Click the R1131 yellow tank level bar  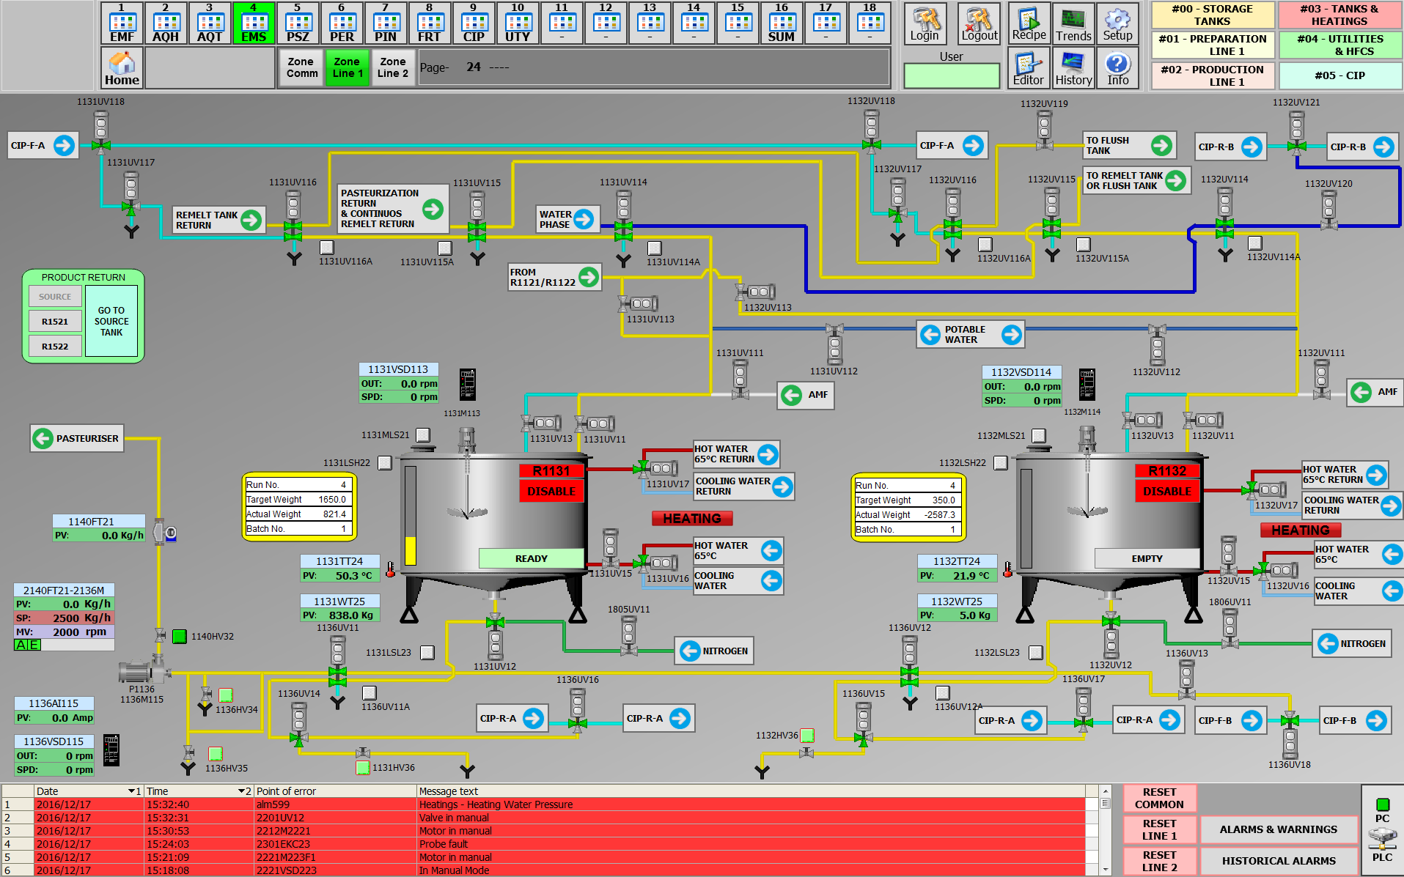(x=411, y=550)
